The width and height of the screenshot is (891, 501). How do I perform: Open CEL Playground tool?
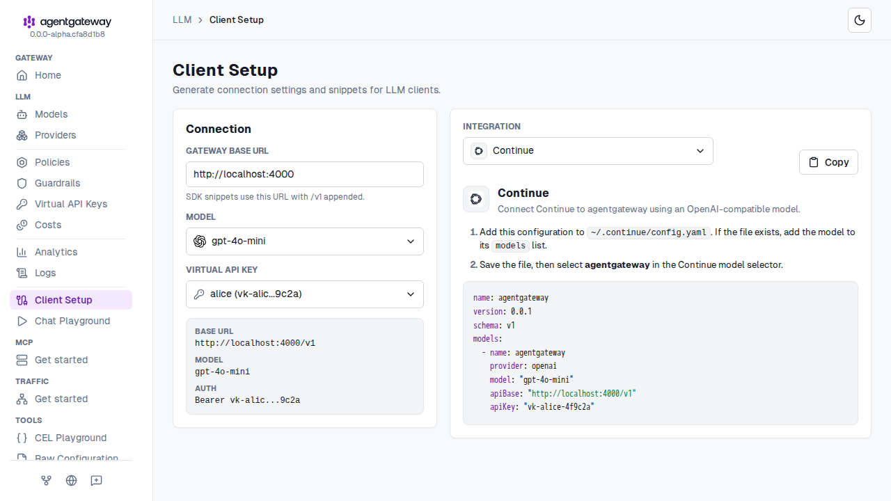click(71, 438)
